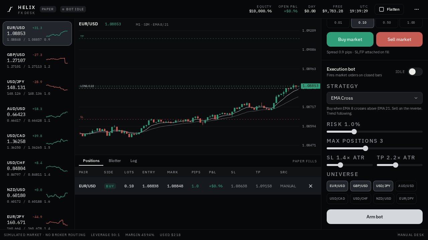Click the BOT IDLE status badge
This screenshot has height=240, width=428.
[x=73, y=9]
